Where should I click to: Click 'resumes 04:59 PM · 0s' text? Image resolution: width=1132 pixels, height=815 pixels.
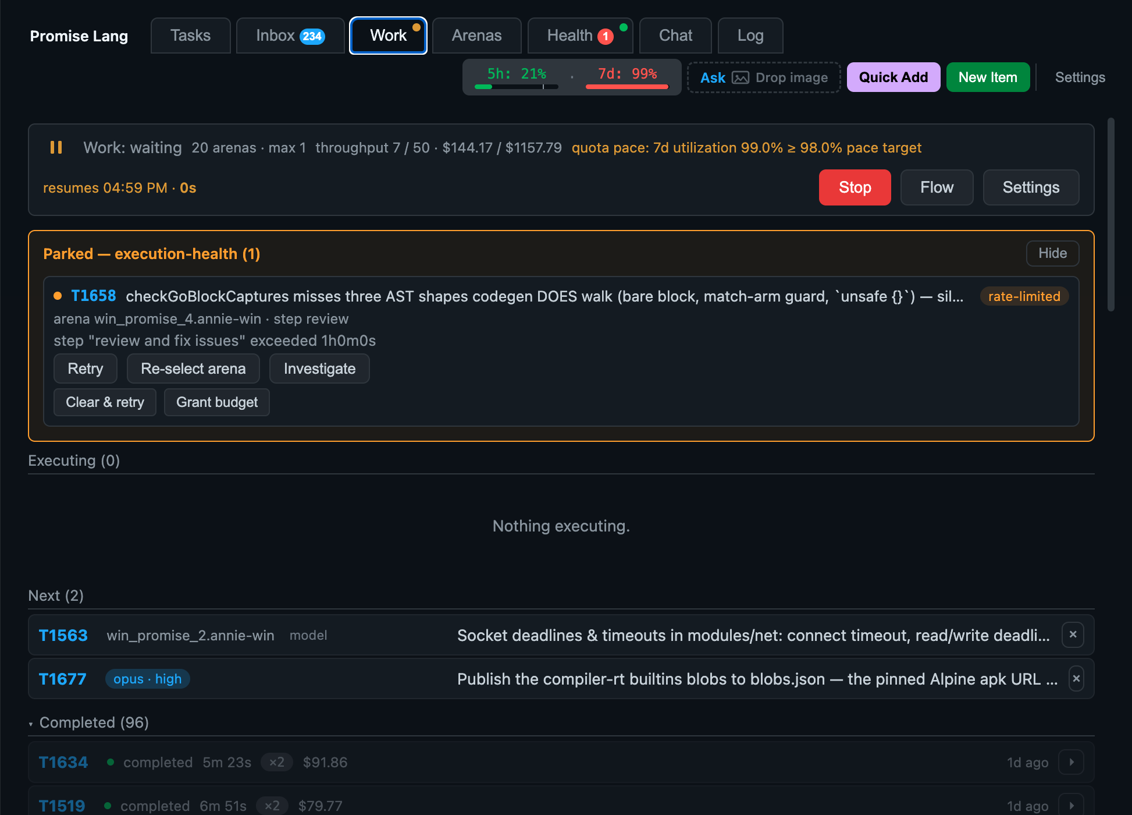[x=119, y=188]
